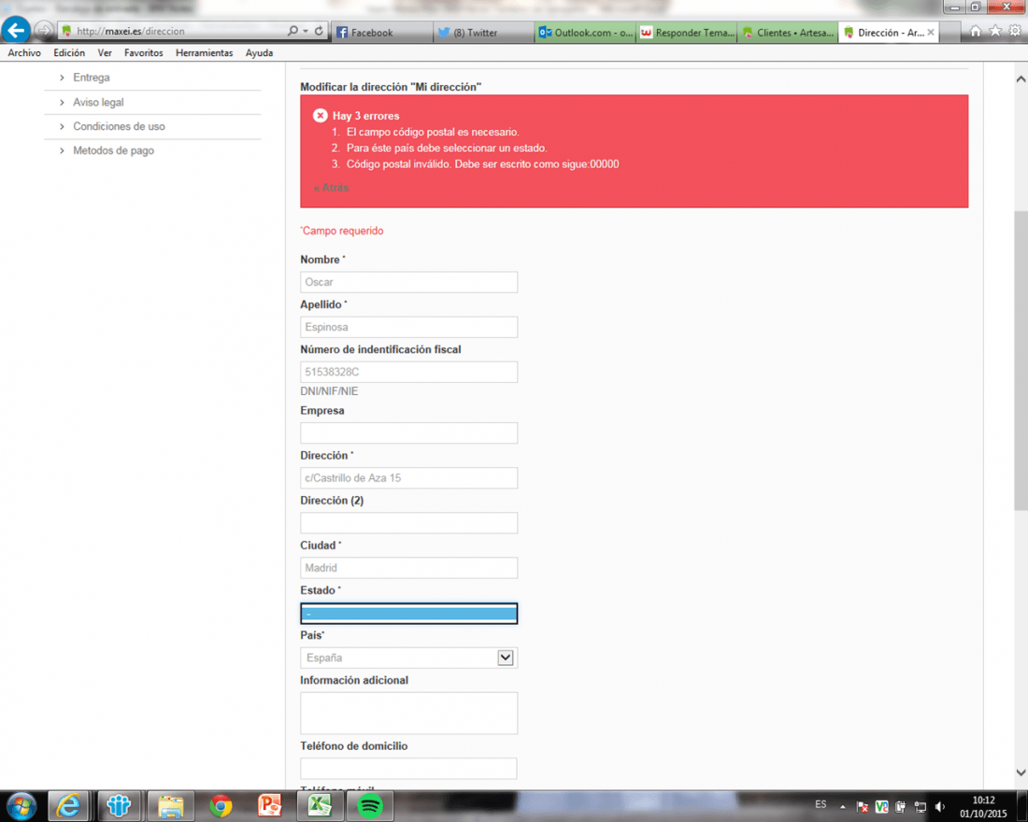Switch to the Clientes Artesa tab
Viewport: 1028px width, 822px height.
click(788, 32)
